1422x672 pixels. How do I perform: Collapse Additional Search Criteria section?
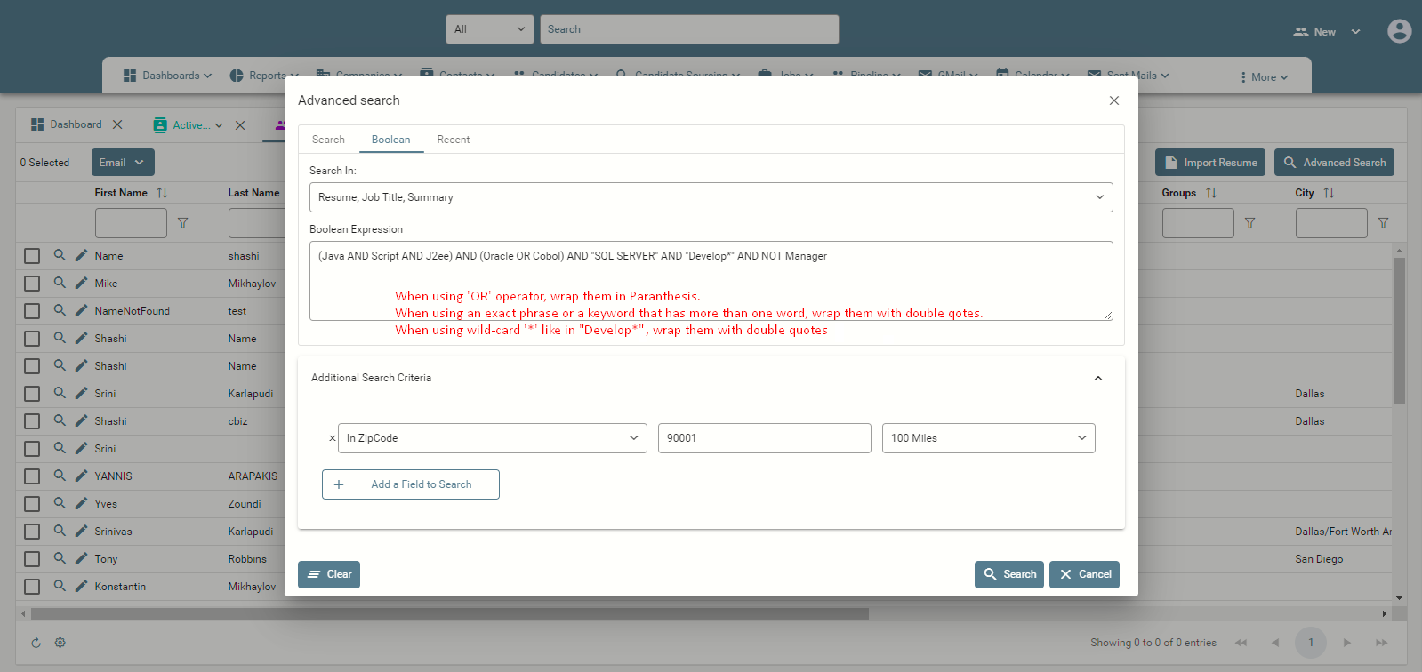coord(1097,378)
